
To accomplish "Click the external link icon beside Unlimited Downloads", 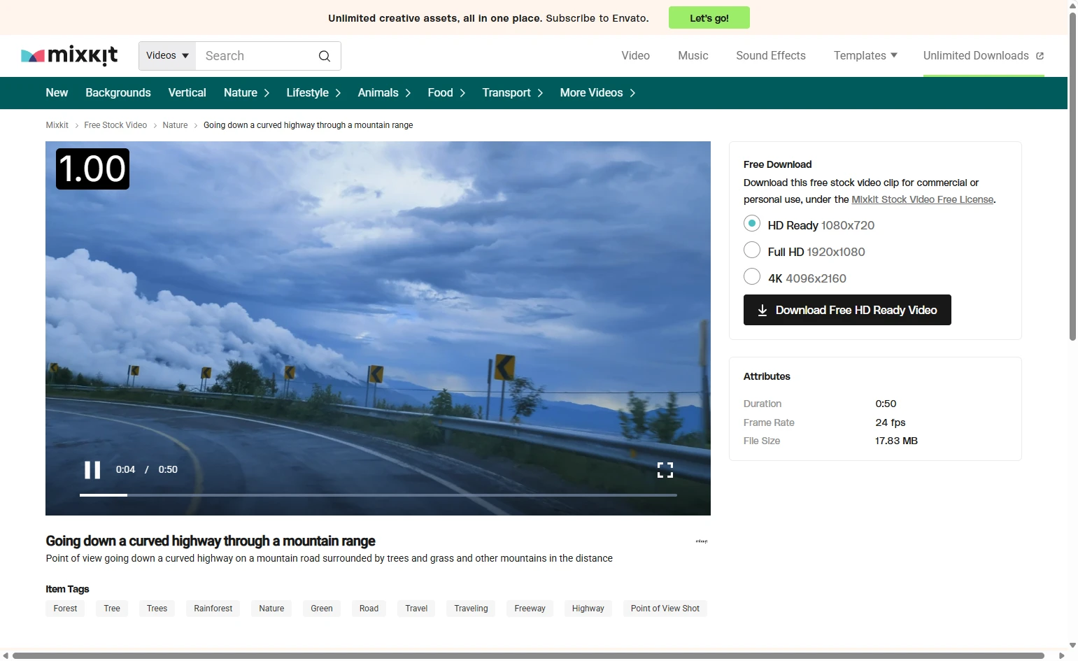I will click(1040, 56).
